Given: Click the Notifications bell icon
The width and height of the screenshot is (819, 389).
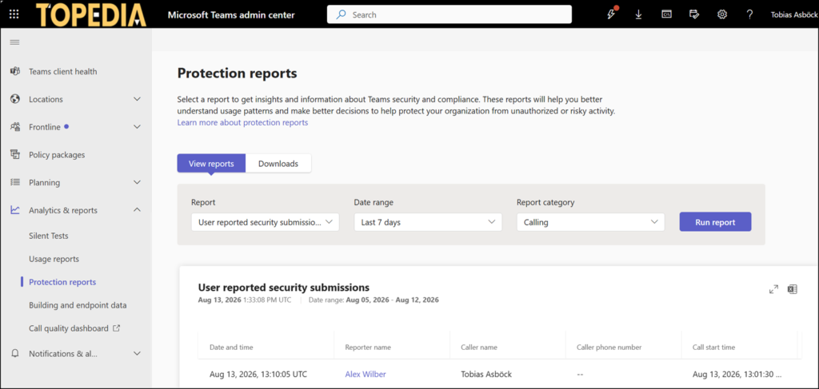Looking at the screenshot, I should [x=15, y=353].
